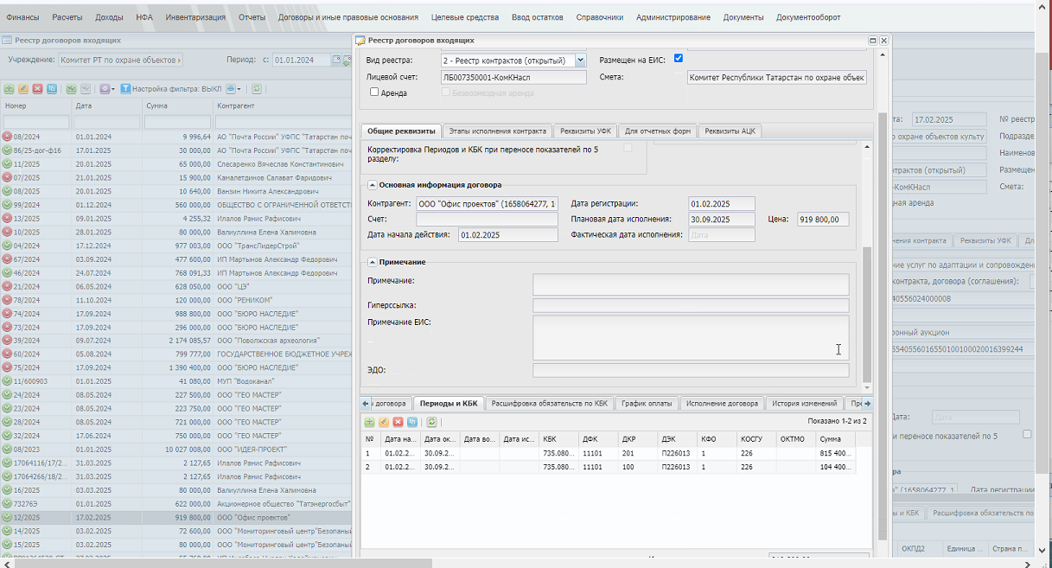Collapse the Основная информация договора section

click(373, 185)
